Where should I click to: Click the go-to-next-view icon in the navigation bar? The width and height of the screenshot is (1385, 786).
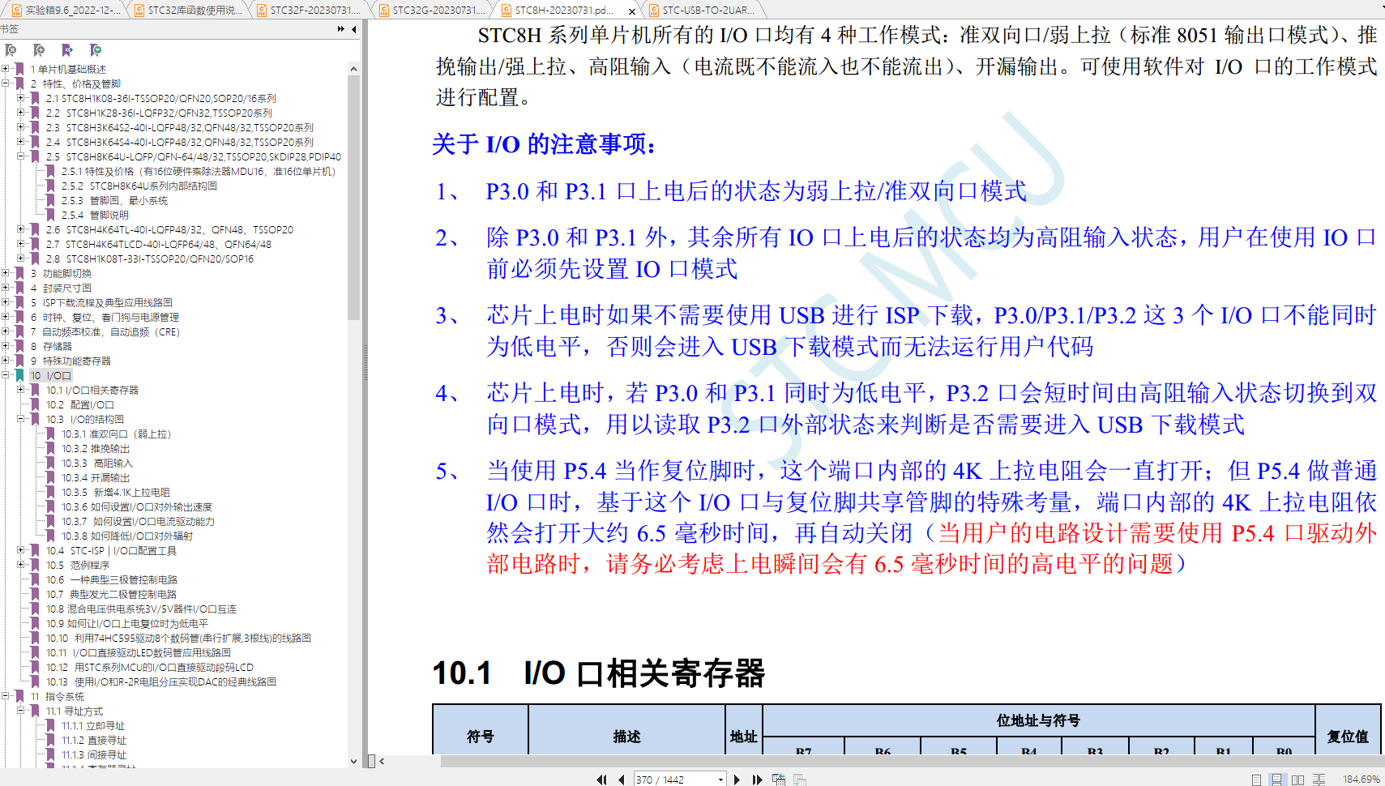pyautogui.click(x=800, y=780)
